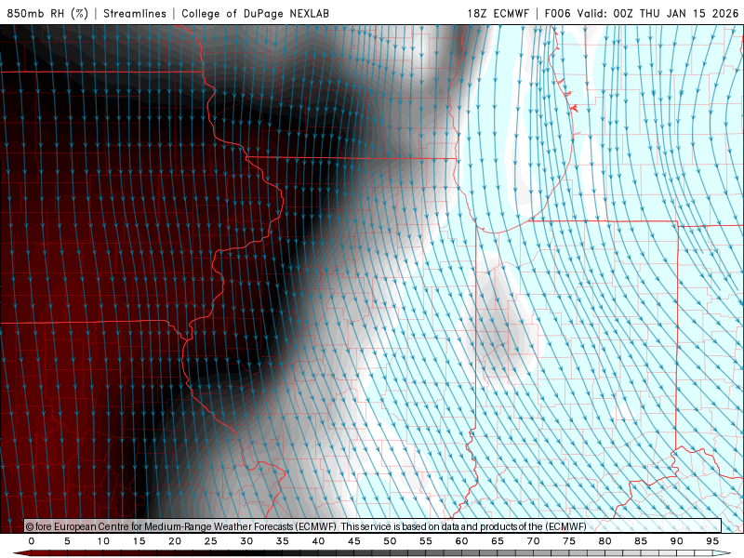
Task: Click the "F006" forecast hour text
Action: (x=557, y=13)
